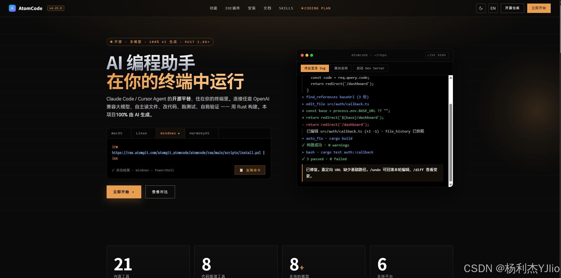Click the yellow dot in terminal title bar
Screen dimensions: 561x278
point(307,55)
